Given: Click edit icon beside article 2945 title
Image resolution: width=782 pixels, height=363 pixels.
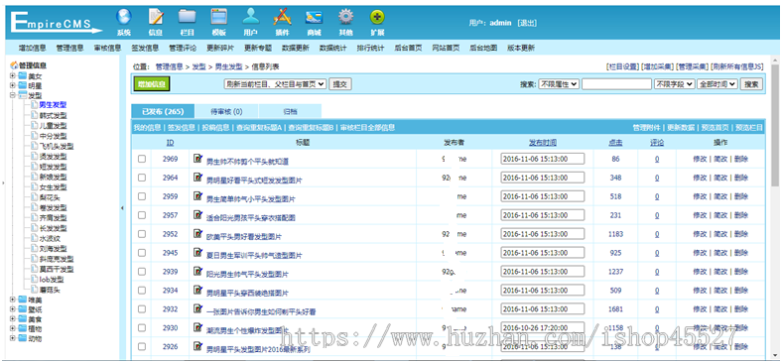Looking at the screenshot, I should point(198,252).
